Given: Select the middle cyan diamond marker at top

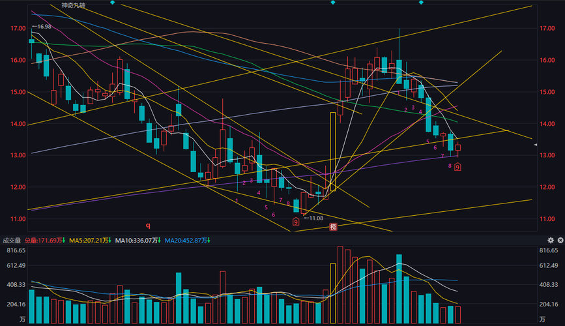Looking at the screenshot, I should tap(333, 3).
